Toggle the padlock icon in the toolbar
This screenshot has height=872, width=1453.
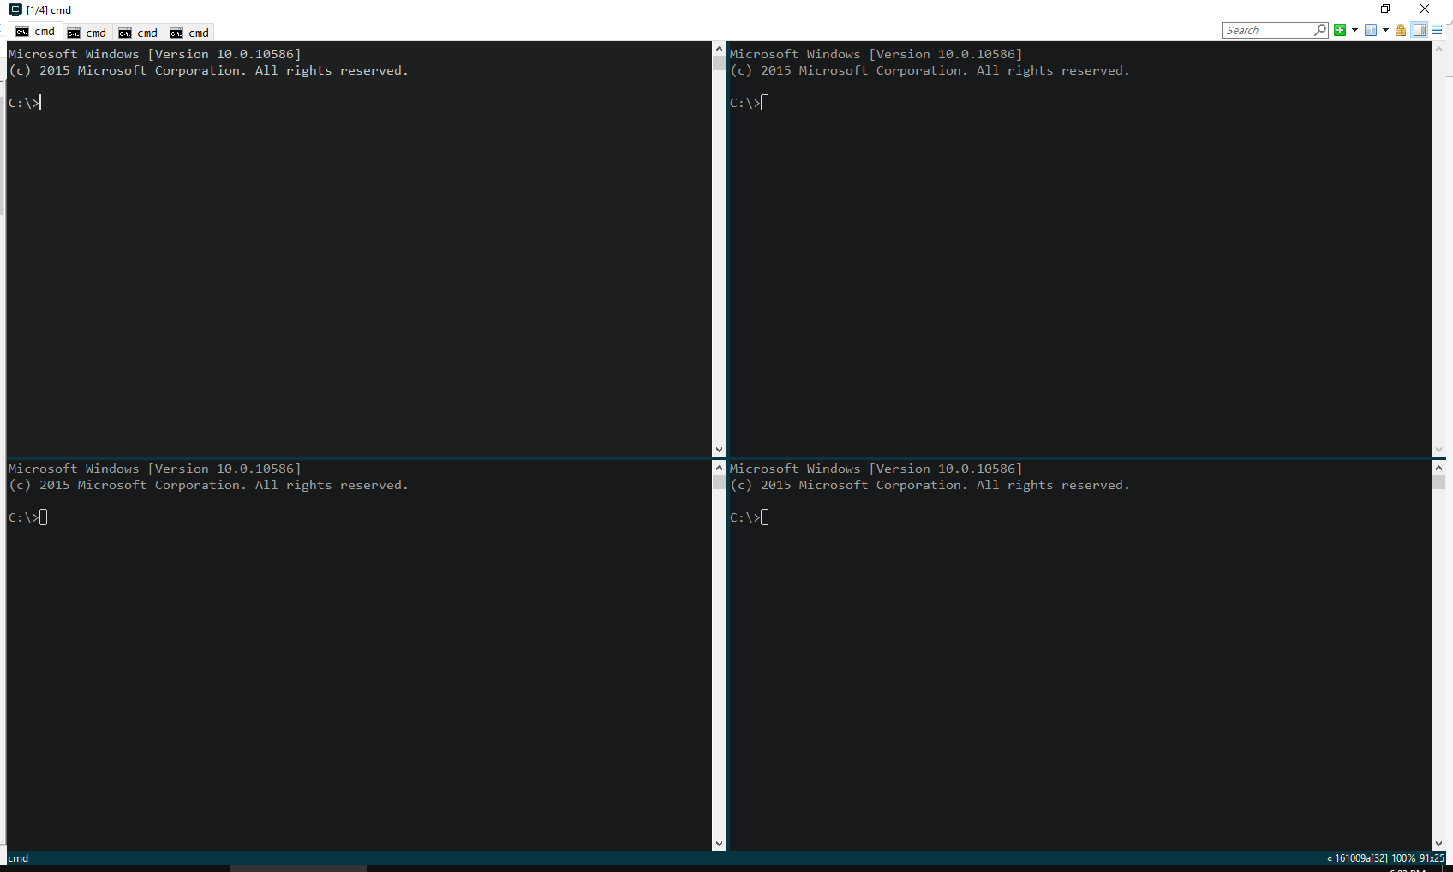tap(1401, 30)
